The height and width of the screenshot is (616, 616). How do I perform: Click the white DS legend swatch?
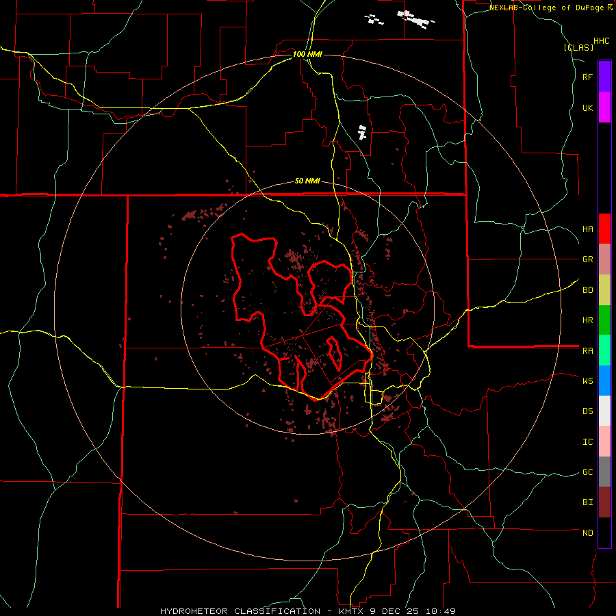click(604, 411)
